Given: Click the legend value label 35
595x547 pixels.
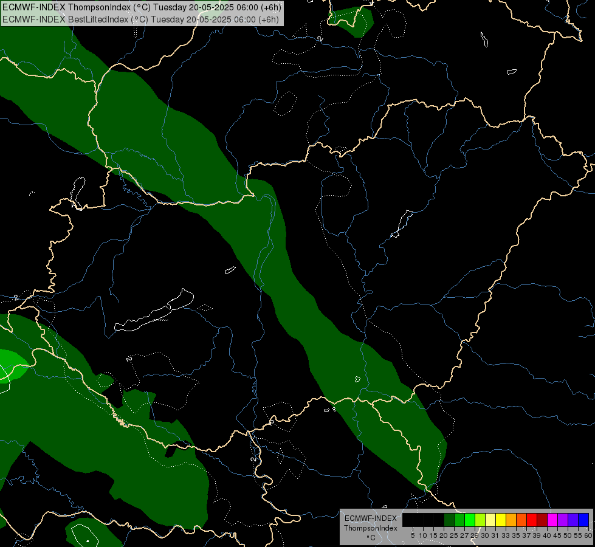Looking at the screenshot, I should 516,535.
